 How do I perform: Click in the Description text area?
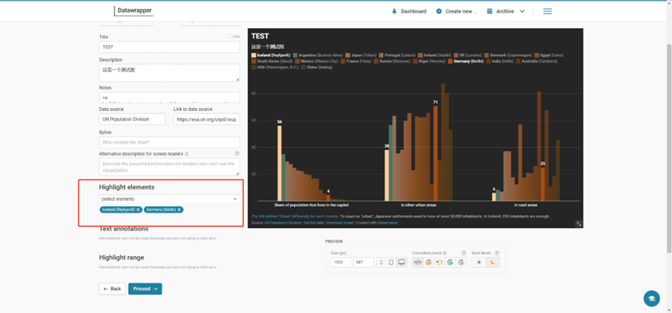169,73
